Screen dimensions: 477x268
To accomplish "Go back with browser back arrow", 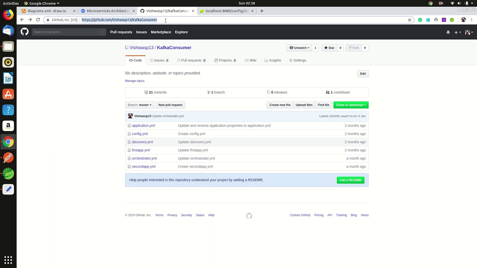I will 22,20.
